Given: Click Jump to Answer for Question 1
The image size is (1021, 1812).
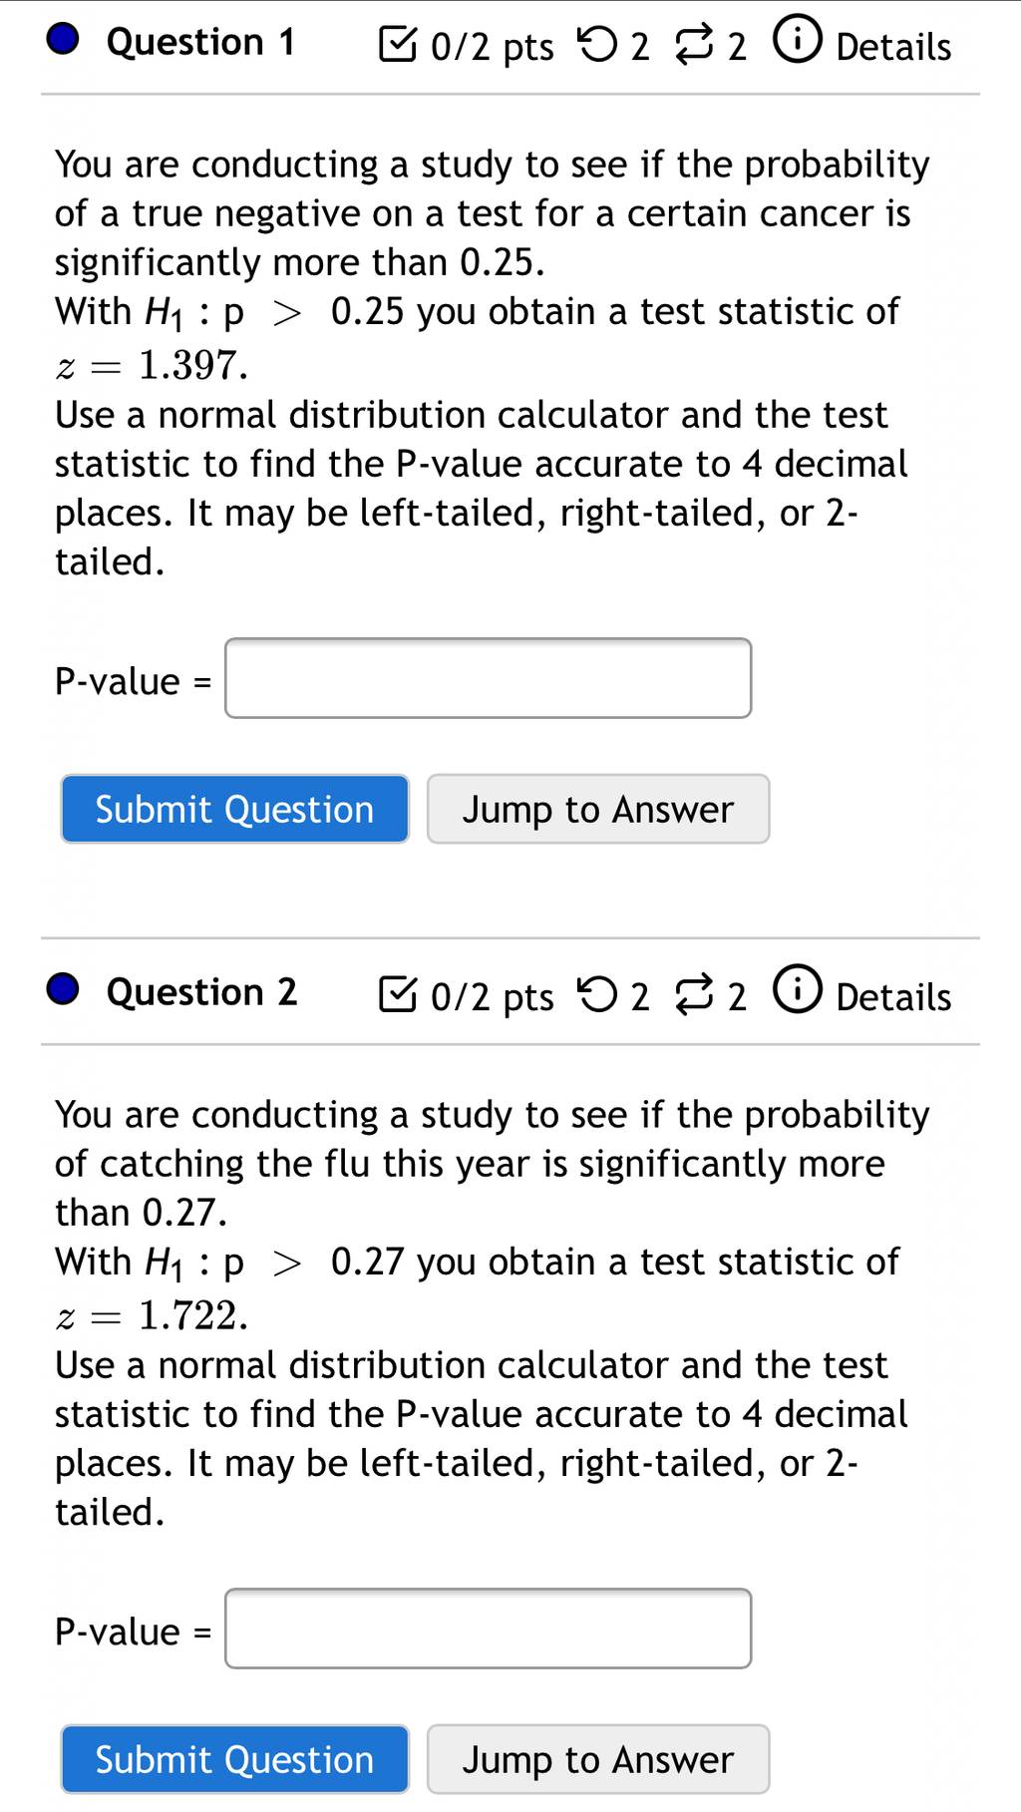Looking at the screenshot, I should tap(598, 809).
